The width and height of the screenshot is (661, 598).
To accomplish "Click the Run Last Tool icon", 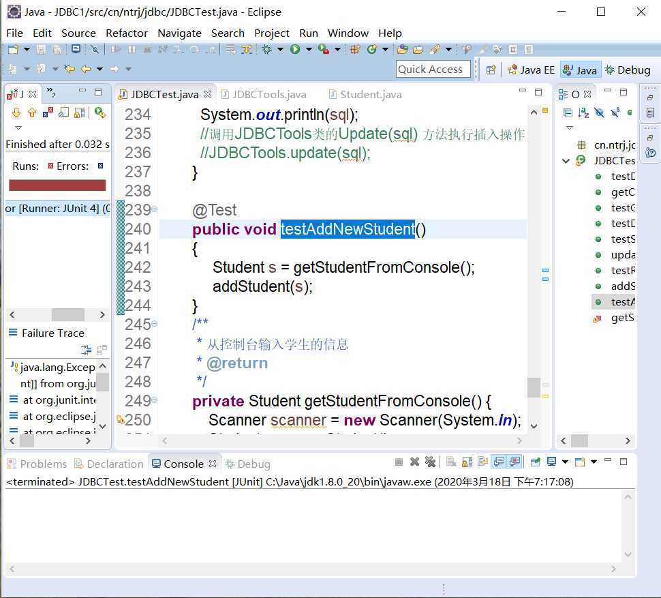I will point(324,49).
